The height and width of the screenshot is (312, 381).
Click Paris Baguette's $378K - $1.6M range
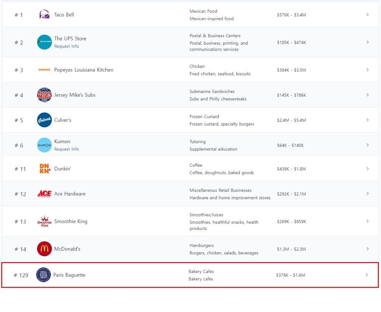pyautogui.click(x=290, y=275)
